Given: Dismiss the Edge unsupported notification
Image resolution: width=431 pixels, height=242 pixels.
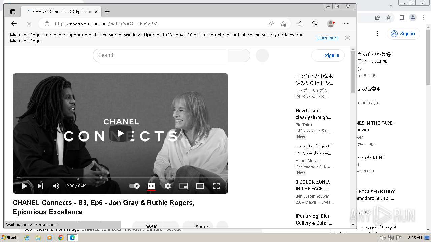Looking at the screenshot, I should pos(347,38).
